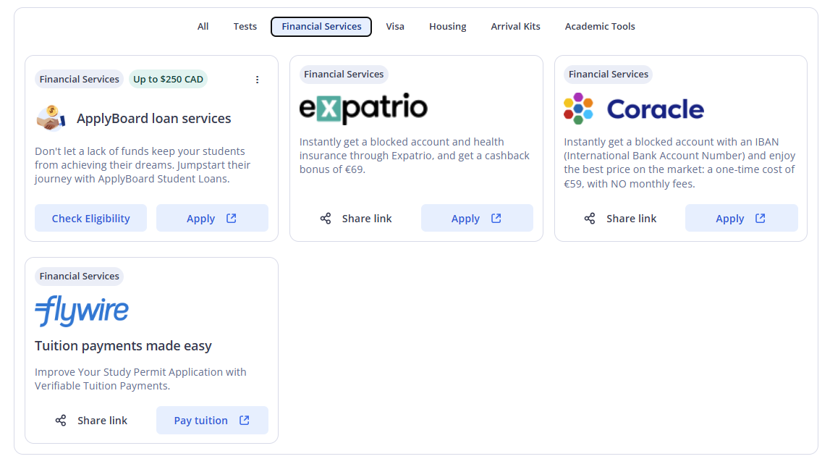
Task: Click Flywire description about Study Permit
Action: (141, 379)
